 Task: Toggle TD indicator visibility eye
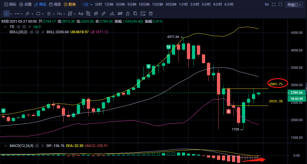[19, 27]
